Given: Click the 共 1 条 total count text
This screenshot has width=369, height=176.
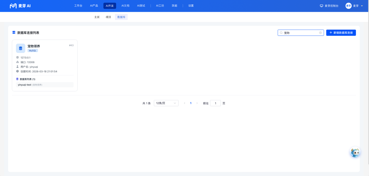Looking at the screenshot, I should point(146,103).
